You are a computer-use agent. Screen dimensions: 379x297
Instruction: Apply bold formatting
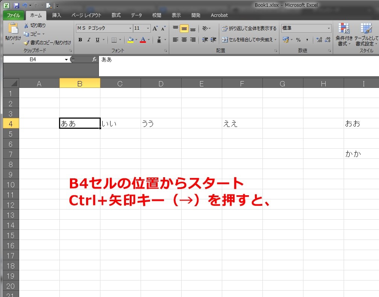click(x=80, y=40)
